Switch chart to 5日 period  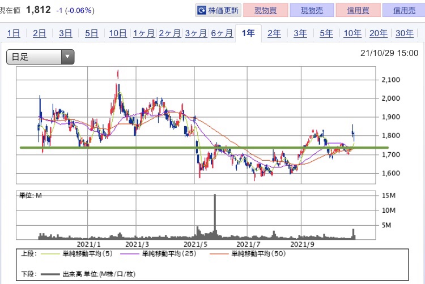click(91, 33)
